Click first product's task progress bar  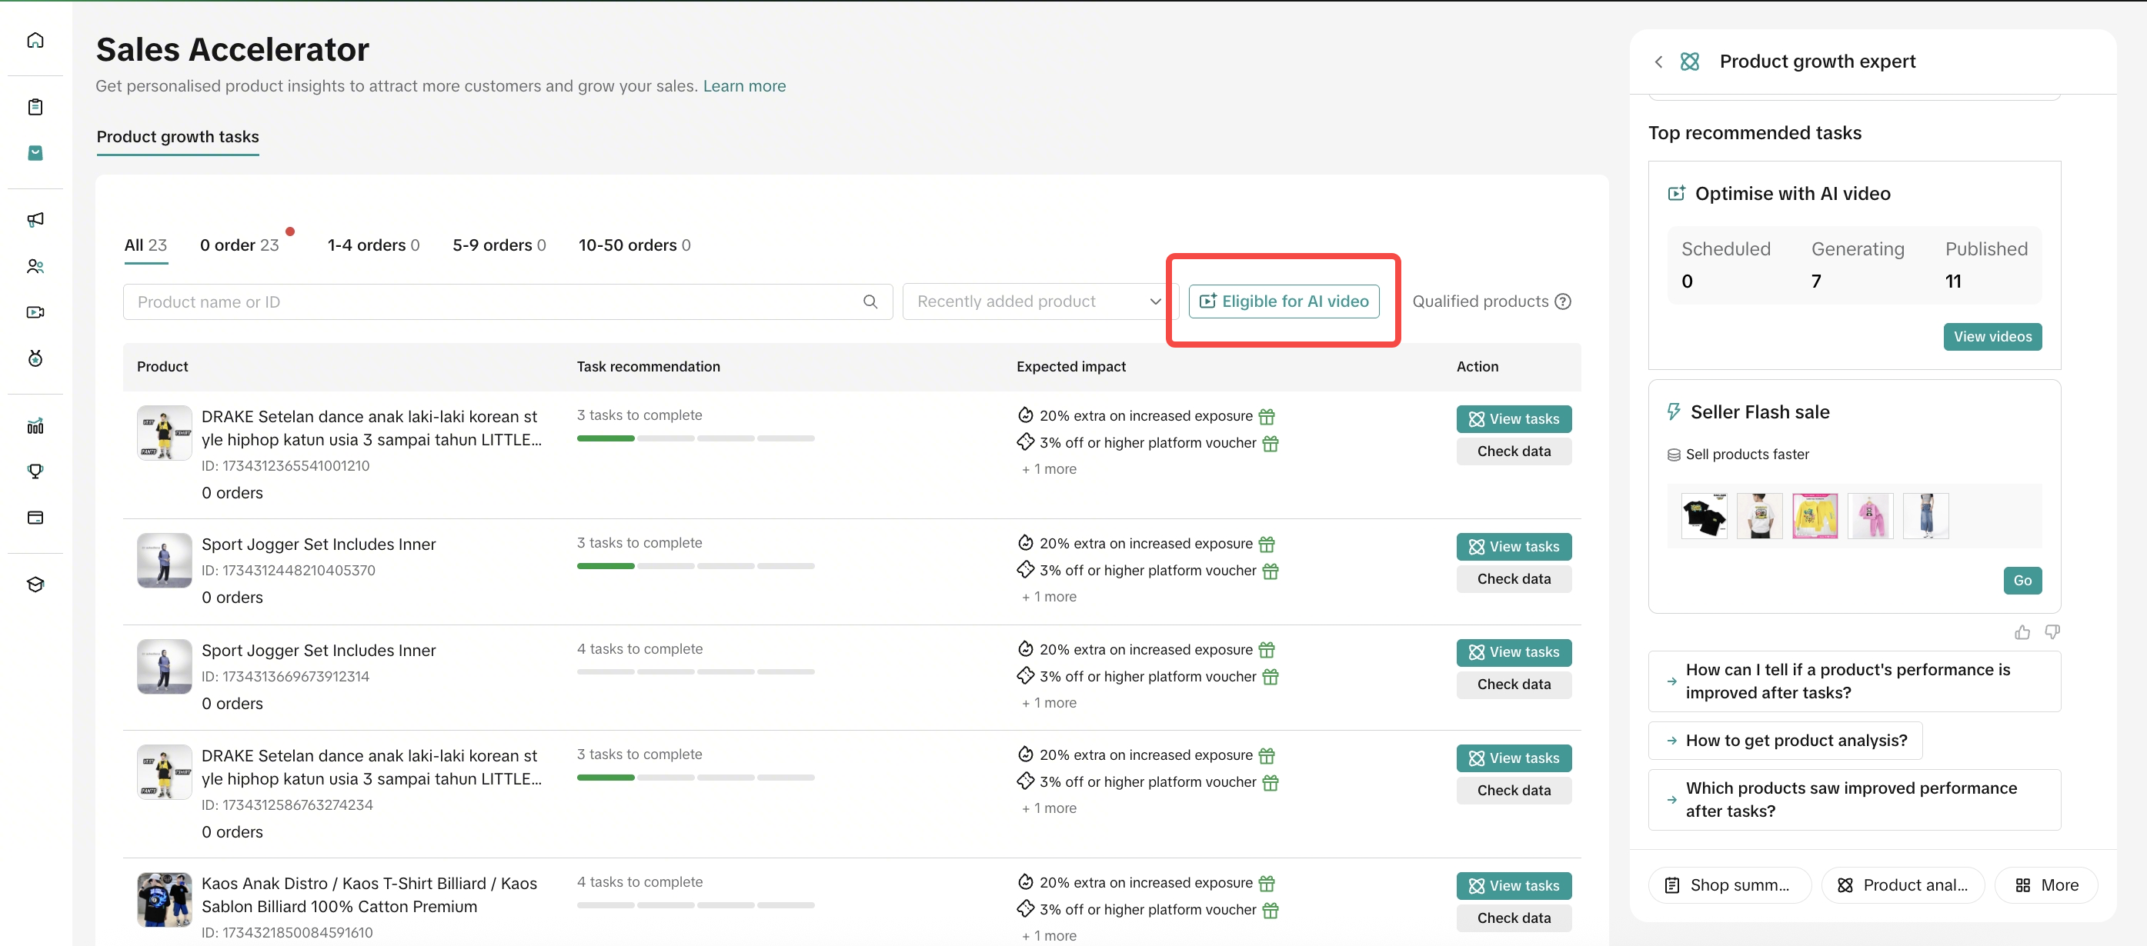pyautogui.click(x=695, y=439)
